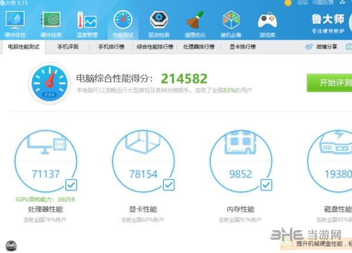Click the 击败全国76%用户 text
The height and width of the screenshot is (253, 352).
click(45, 219)
